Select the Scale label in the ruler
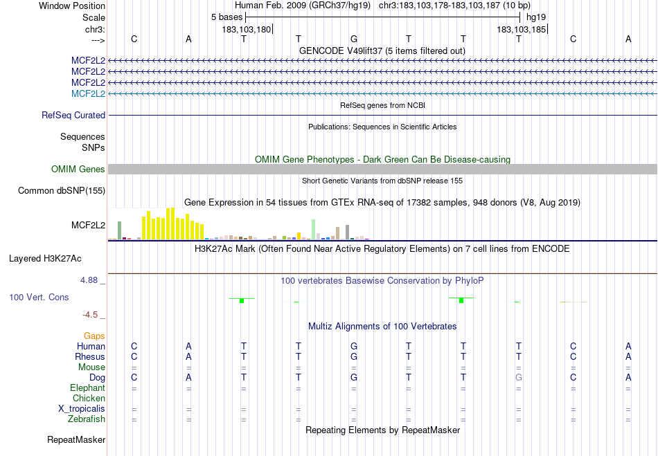658x456 pixels. pyautogui.click(x=94, y=17)
